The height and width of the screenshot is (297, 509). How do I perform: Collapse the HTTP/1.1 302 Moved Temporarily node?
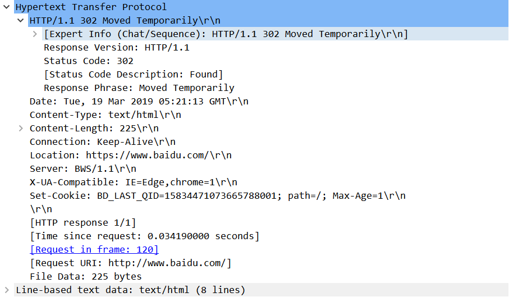click(x=20, y=20)
